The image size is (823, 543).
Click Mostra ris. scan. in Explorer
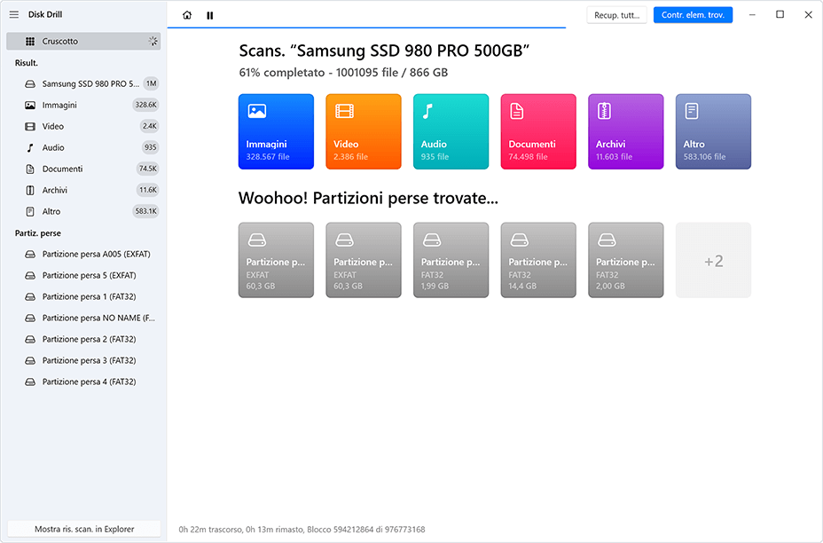(84, 529)
